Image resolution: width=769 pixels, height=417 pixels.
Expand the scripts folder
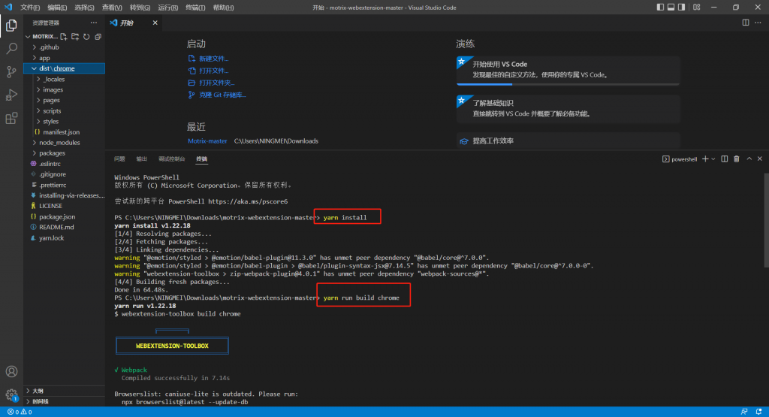point(65,111)
